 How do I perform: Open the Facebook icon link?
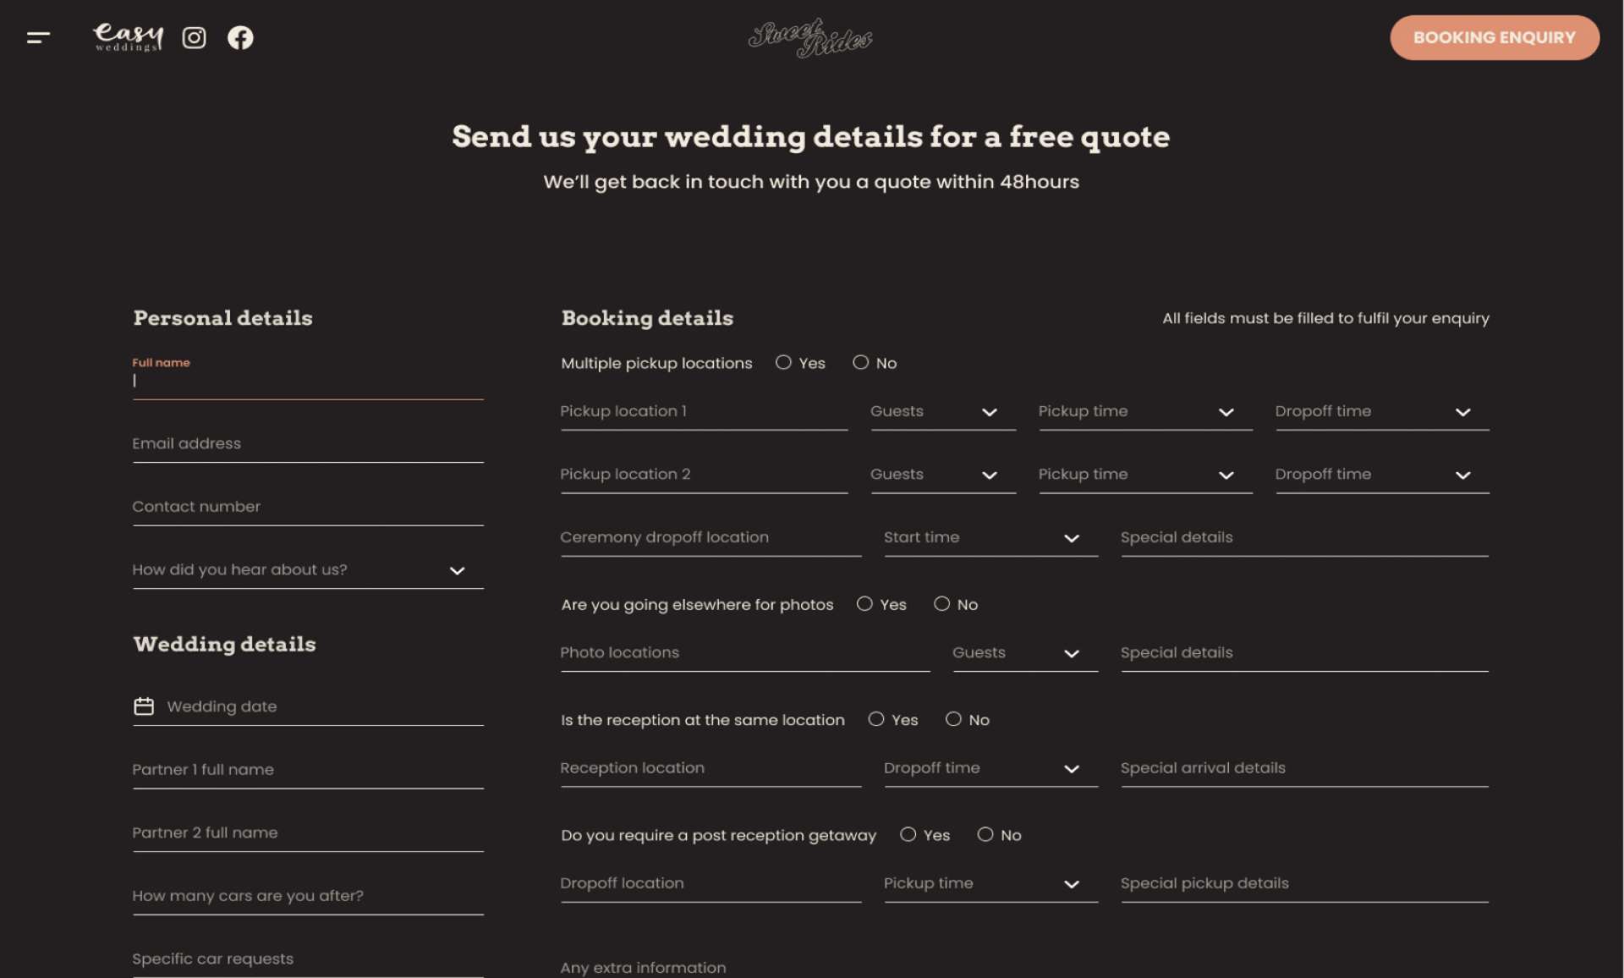click(240, 38)
